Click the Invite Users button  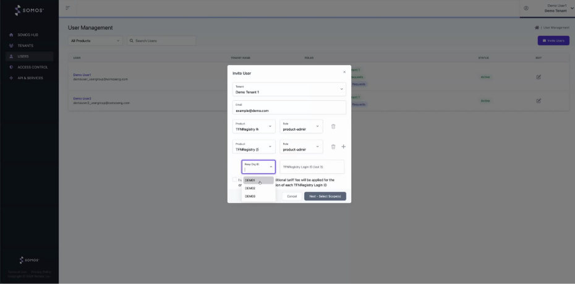(553, 41)
